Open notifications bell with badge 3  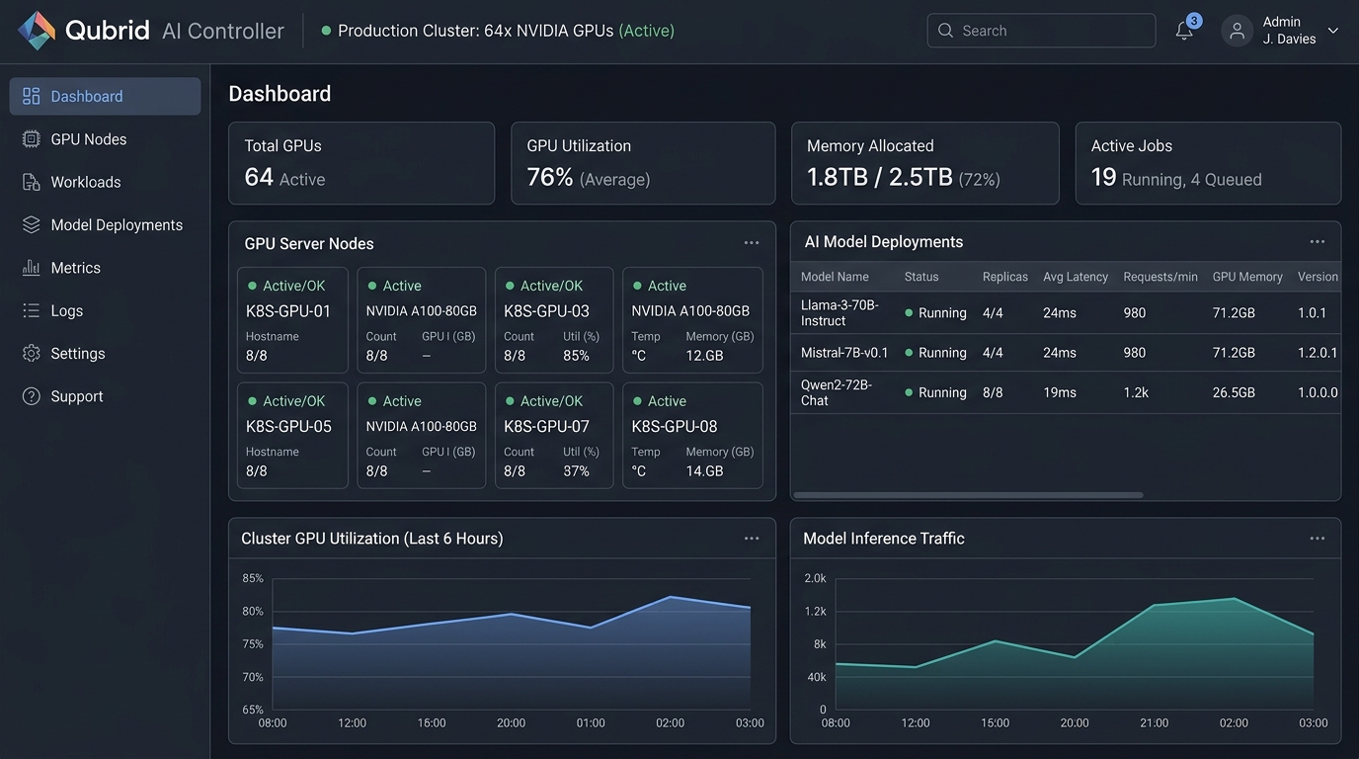[x=1185, y=30]
